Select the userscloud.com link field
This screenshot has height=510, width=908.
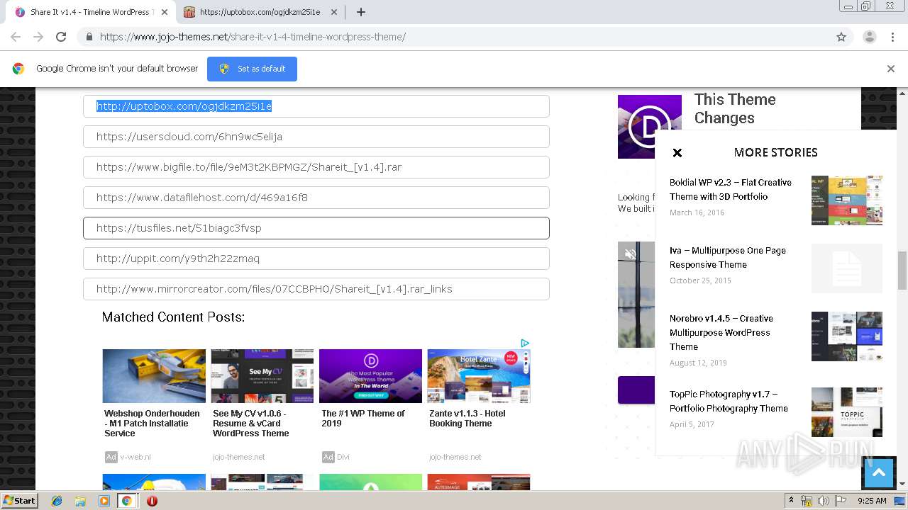(x=316, y=137)
